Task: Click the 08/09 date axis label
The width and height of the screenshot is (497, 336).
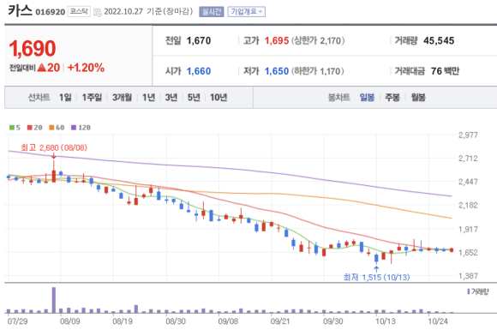Action: tap(70, 321)
